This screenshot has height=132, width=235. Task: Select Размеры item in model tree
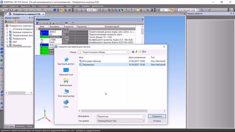[x=17, y=45]
